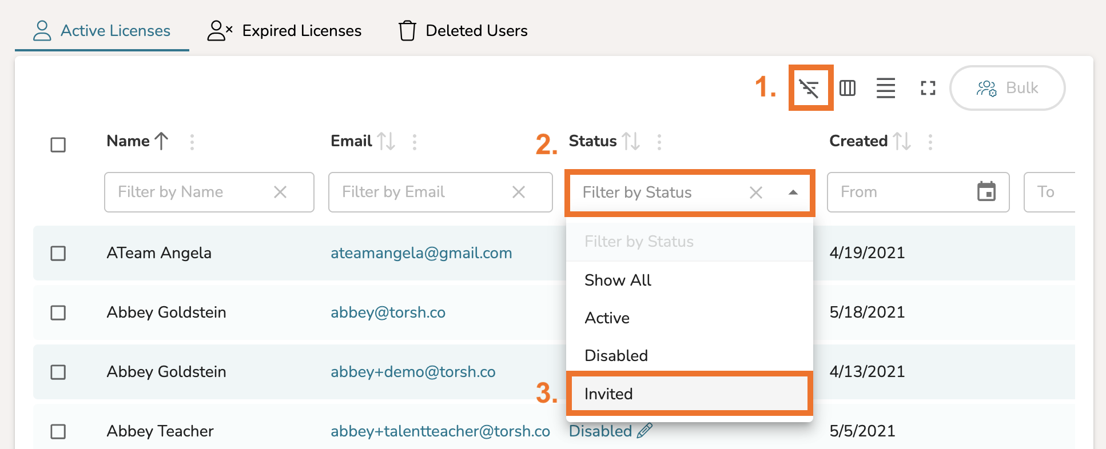Select the Abbey Teacher row checkbox
Screen dimensions: 1106x449
click(58, 431)
